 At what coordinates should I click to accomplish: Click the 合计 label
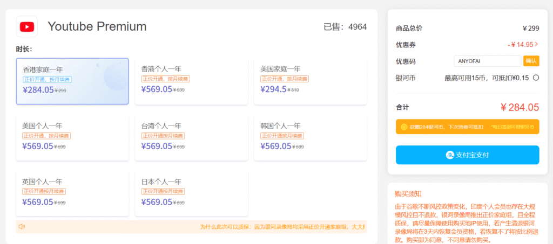(x=402, y=107)
